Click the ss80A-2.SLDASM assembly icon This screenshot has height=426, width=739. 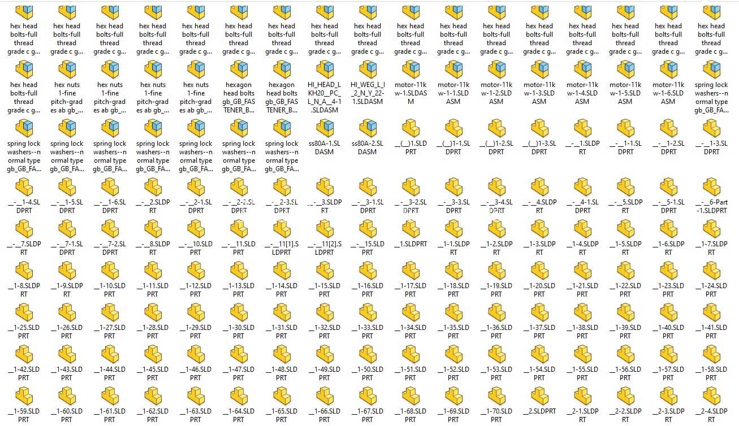(368, 128)
